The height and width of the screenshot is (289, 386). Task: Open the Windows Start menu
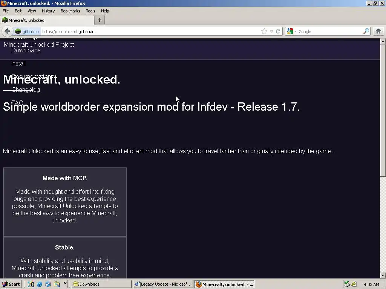pyautogui.click(x=11, y=284)
